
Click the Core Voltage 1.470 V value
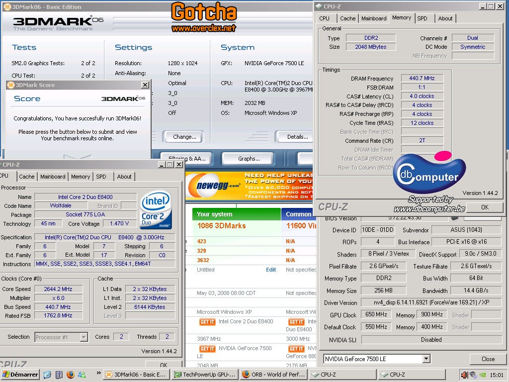click(x=119, y=223)
